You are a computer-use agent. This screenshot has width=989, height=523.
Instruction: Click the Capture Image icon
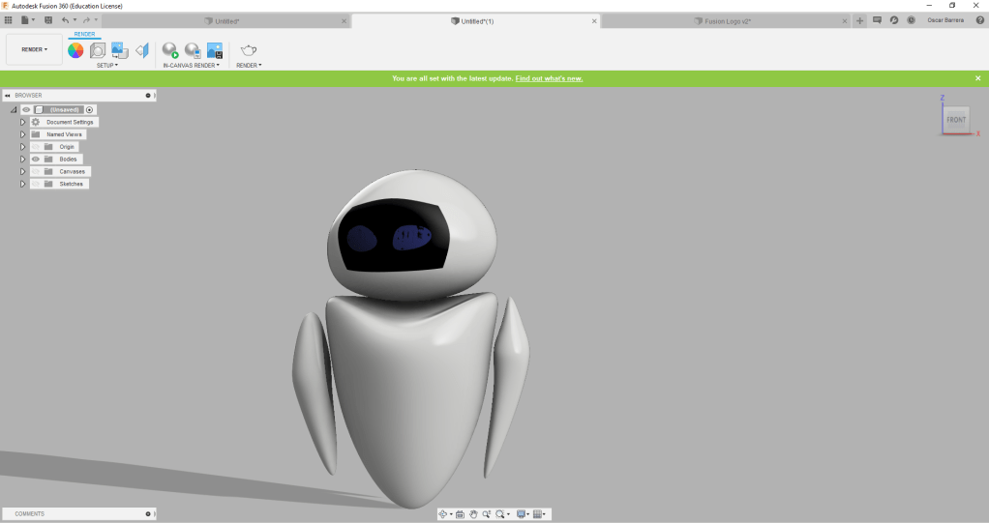pos(215,50)
